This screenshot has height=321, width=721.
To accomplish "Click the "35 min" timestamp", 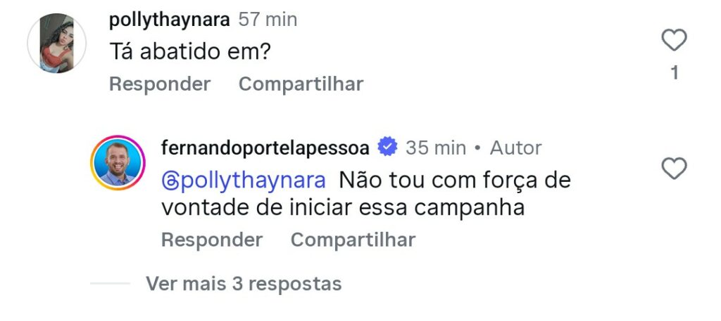I will [x=436, y=148].
